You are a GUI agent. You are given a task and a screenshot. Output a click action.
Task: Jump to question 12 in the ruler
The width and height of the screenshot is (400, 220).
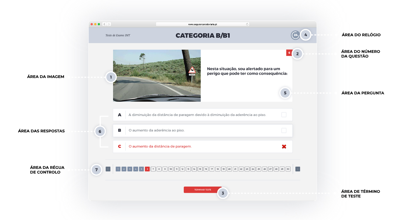click(x=182, y=169)
